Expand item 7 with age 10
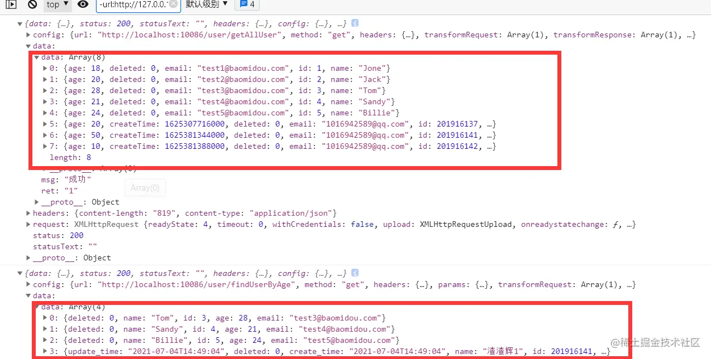The height and width of the screenshot is (359, 711). click(x=46, y=146)
